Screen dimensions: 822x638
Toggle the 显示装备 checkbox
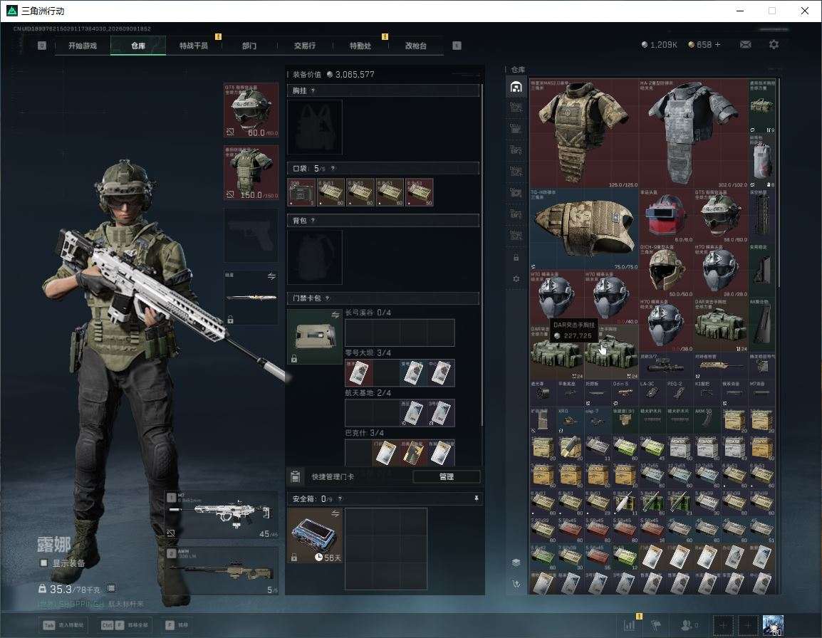pos(44,563)
